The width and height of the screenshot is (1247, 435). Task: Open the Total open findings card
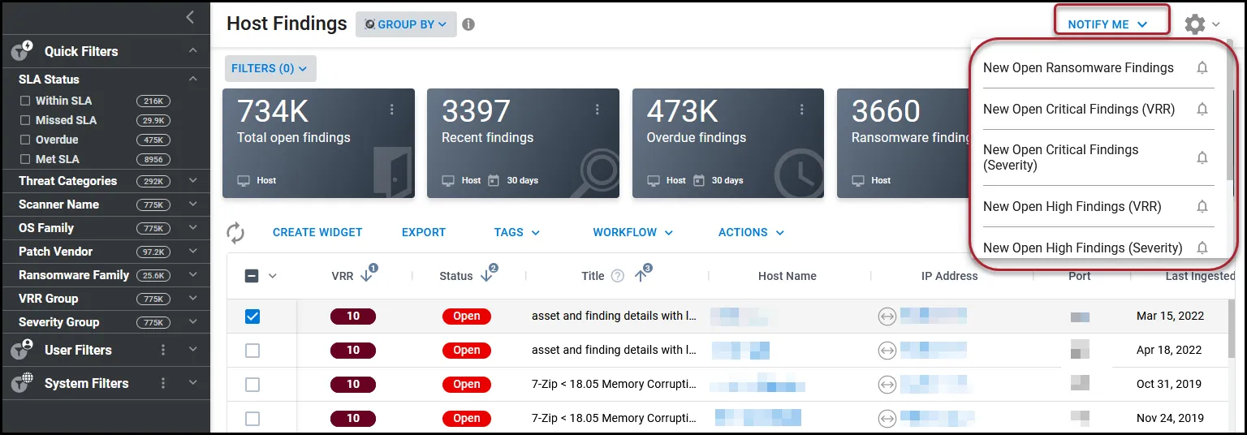pos(318,144)
